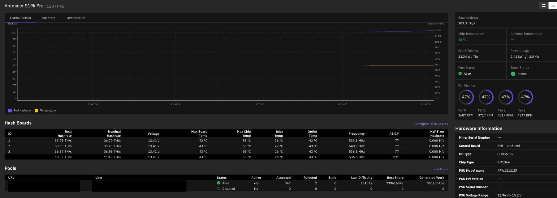557x198 pixels.
Task: Select hash board 2 real hashrate 33.60 TH/s
Action: 63,146
